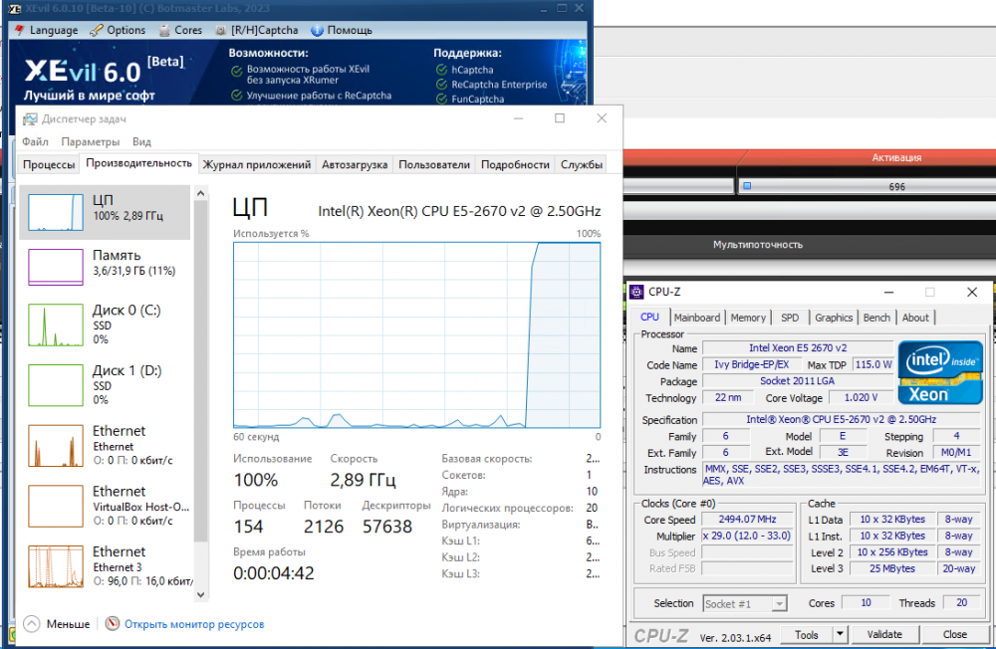The width and height of the screenshot is (996, 649).
Task: Collapse Task Manager with the Меньше button
Action: coord(57,624)
